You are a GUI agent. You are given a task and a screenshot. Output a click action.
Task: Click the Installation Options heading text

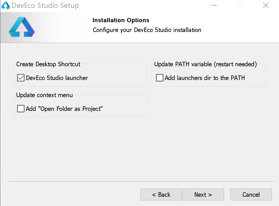click(121, 20)
